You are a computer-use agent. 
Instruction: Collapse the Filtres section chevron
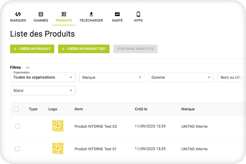tap(28, 68)
